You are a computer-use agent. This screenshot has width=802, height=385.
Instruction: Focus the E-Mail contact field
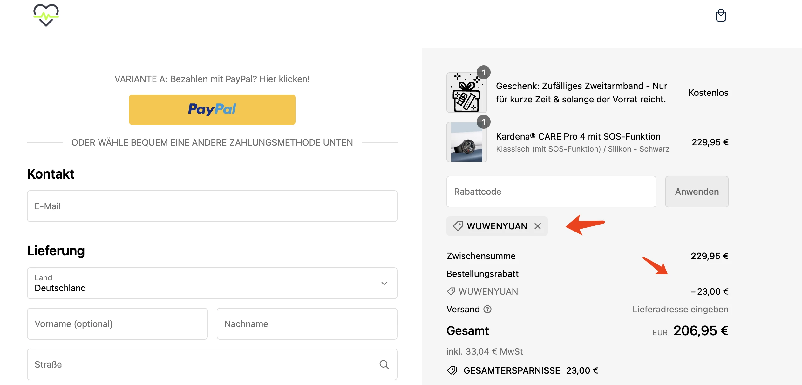pyautogui.click(x=212, y=206)
